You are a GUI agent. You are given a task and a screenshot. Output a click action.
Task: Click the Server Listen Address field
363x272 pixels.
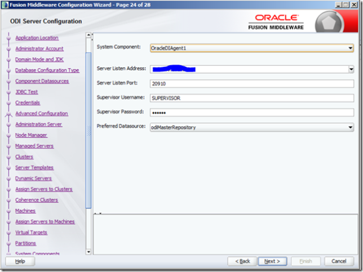coord(249,69)
